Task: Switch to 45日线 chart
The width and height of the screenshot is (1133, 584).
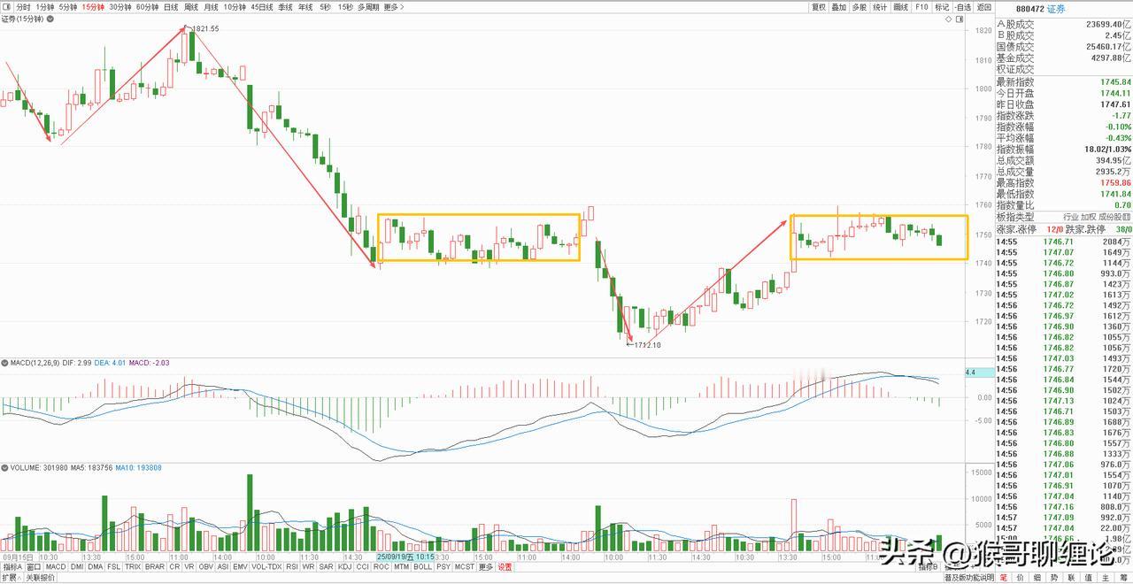Action: (x=262, y=7)
